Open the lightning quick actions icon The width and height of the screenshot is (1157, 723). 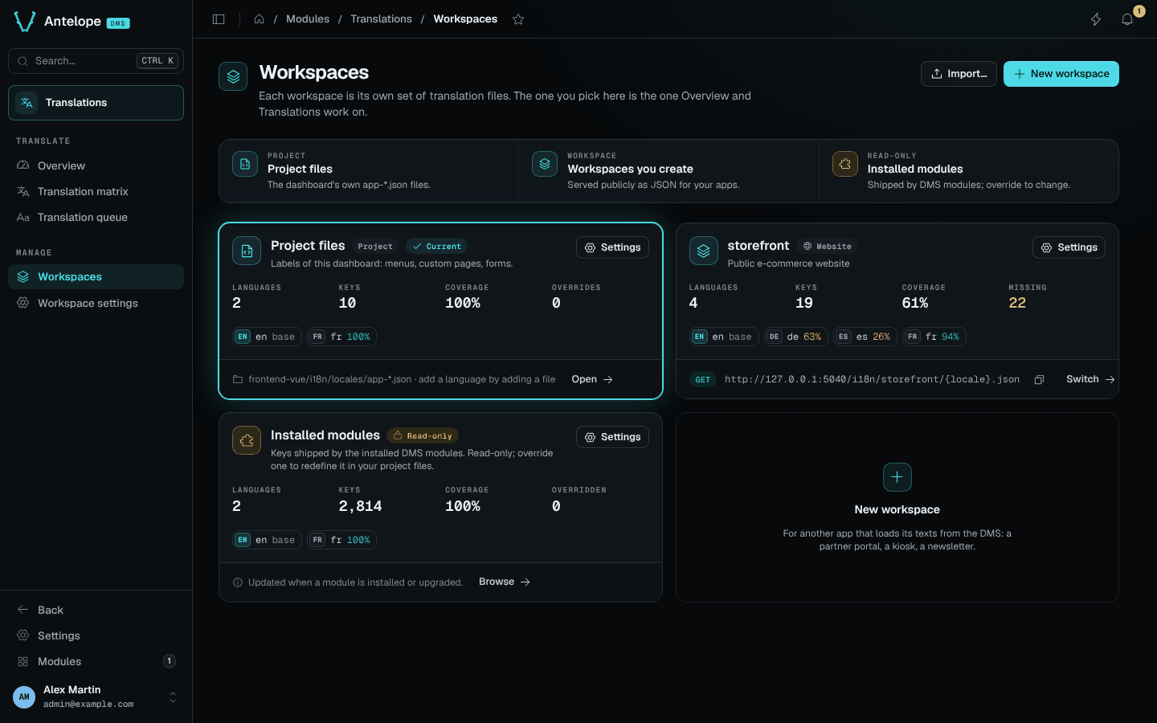coord(1096,19)
